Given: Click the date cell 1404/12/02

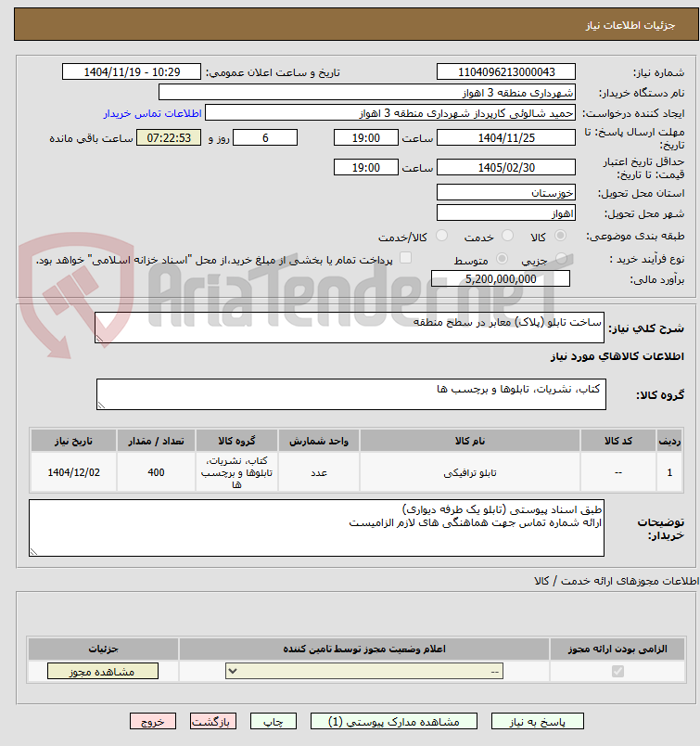Looking at the screenshot, I should point(74,472).
